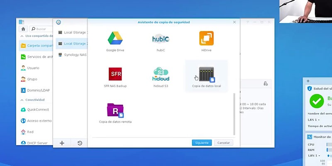Open the restore history clock icon

[80, 143]
